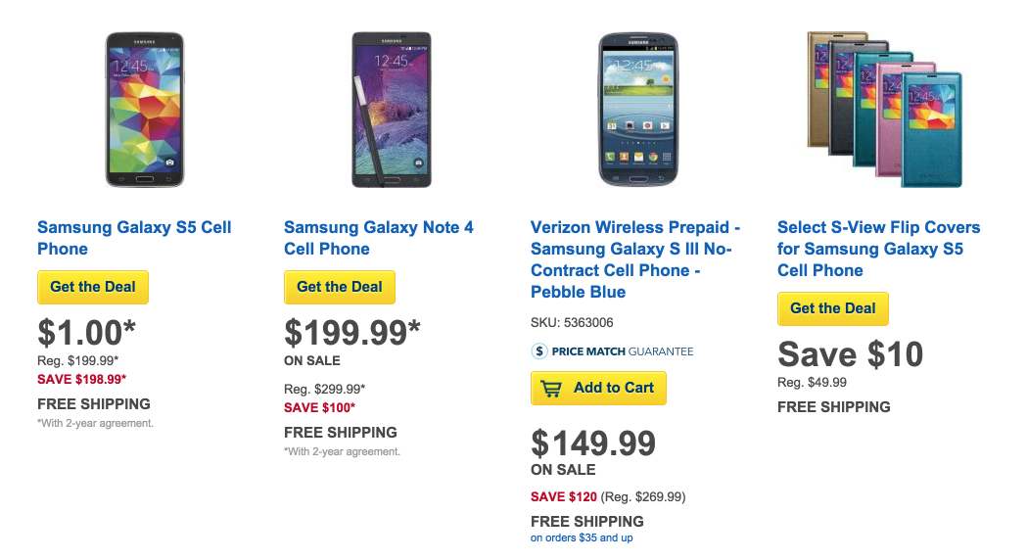Image resolution: width=1027 pixels, height=560 pixels.
Task: Click the Price Match dollar sign icon
Action: [x=539, y=351]
